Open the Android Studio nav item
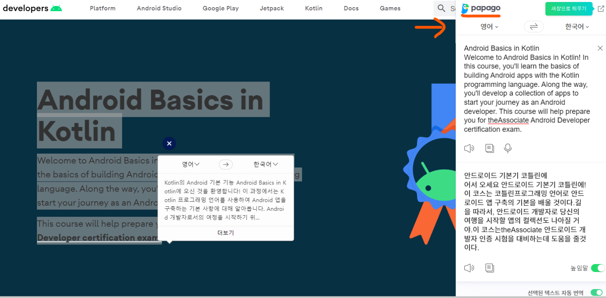Image resolution: width=606 pixels, height=298 pixels. pyautogui.click(x=159, y=8)
